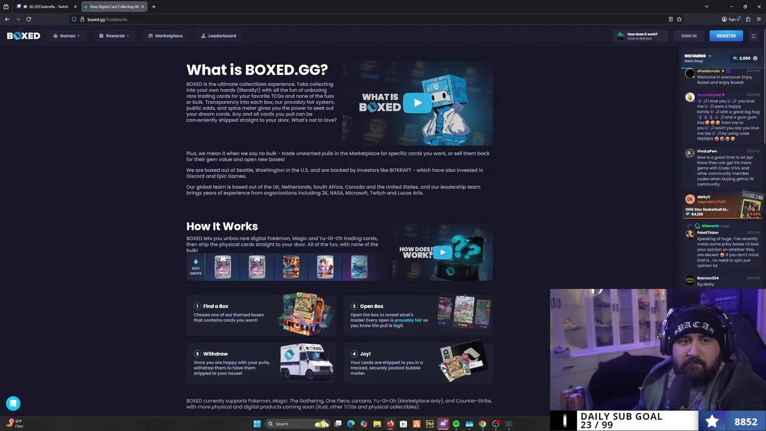Follow the provably fair link
This screenshot has height=431, width=766.
(x=408, y=320)
